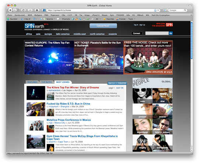This screenshot has height=163, width=199.
Task: Open FREE THE NOISE banner image
Action: 148,57
